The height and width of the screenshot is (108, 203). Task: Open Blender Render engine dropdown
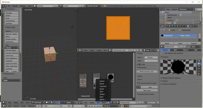tap(94, 6)
